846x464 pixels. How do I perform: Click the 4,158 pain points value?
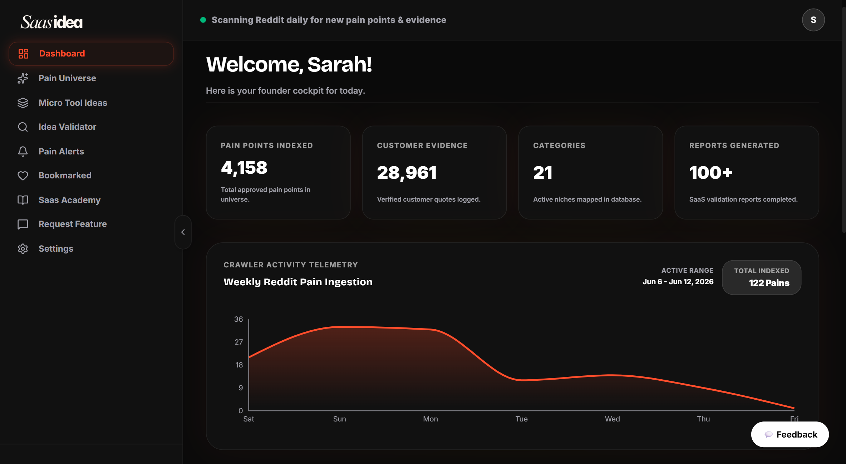pos(244,168)
